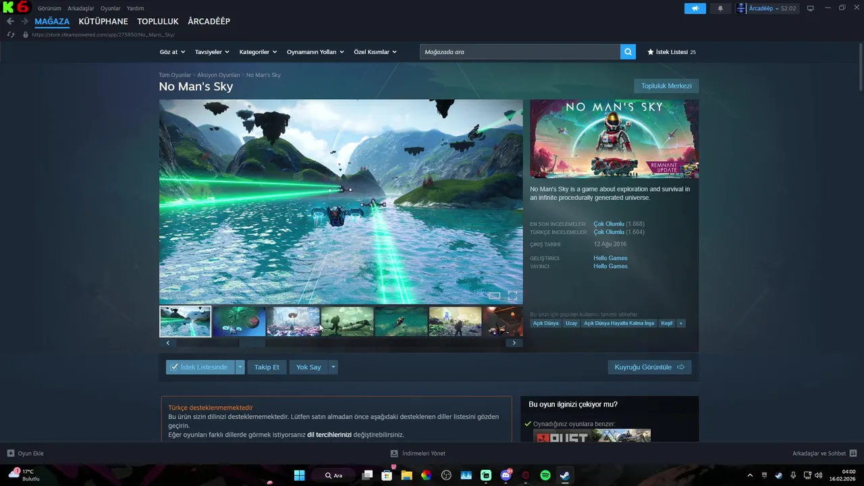Enter fullscreen for the screenshot viewer

click(512, 296)
